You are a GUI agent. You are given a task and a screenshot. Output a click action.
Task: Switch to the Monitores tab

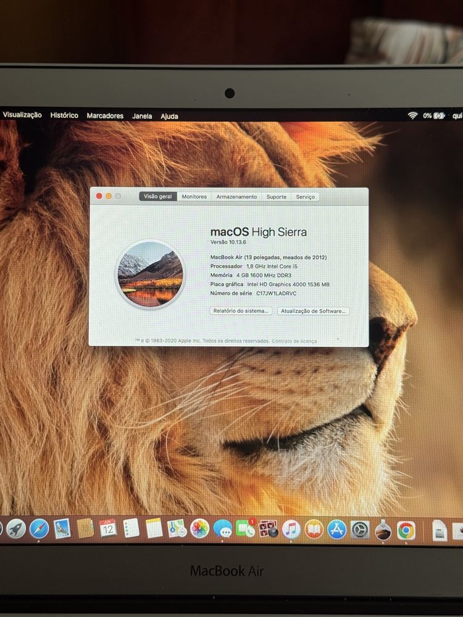pyautogui.click(x=194, y=197)
